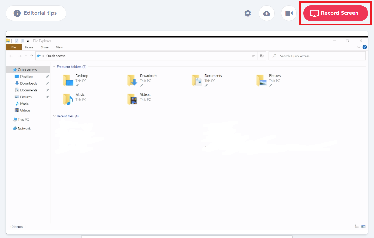Select the Documents folder icon in Frequent folders
This screenshot has width=374, height=238.
point(197,80)
